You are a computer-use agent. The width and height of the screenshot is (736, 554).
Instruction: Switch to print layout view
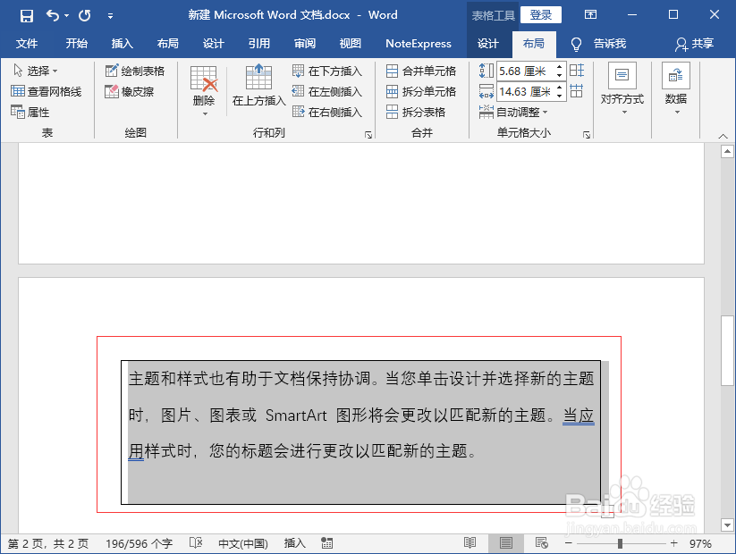point(506,543)
